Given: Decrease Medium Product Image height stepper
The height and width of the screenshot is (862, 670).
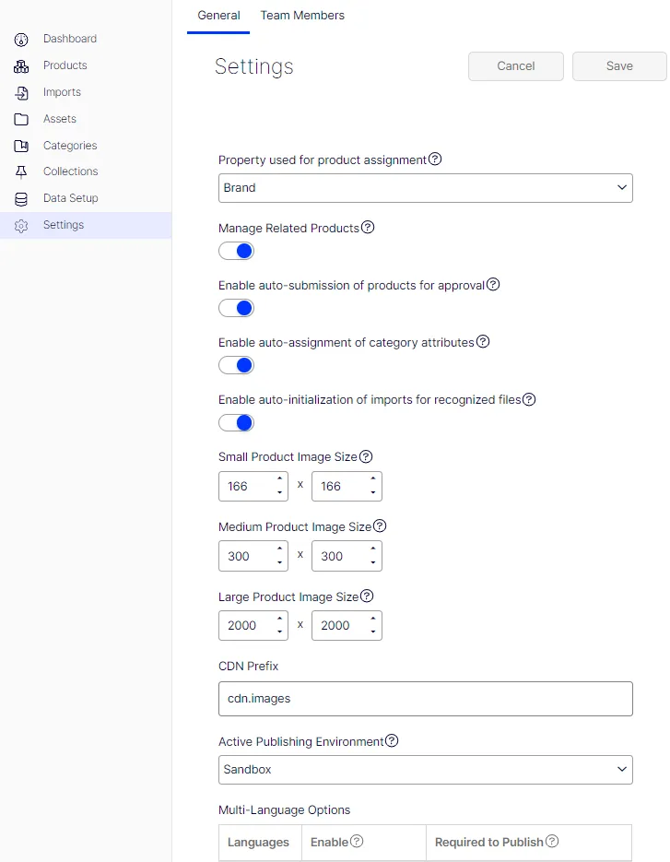Looking at the screenshot, I should (373, 562).
